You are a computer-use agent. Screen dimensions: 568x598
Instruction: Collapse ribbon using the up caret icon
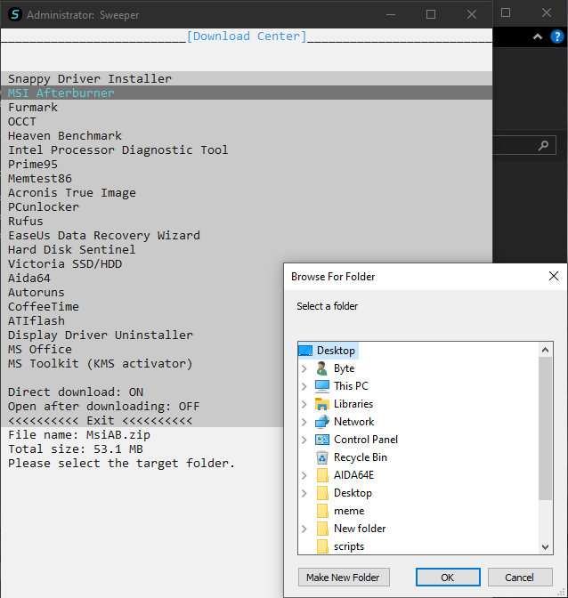point(538,37)
